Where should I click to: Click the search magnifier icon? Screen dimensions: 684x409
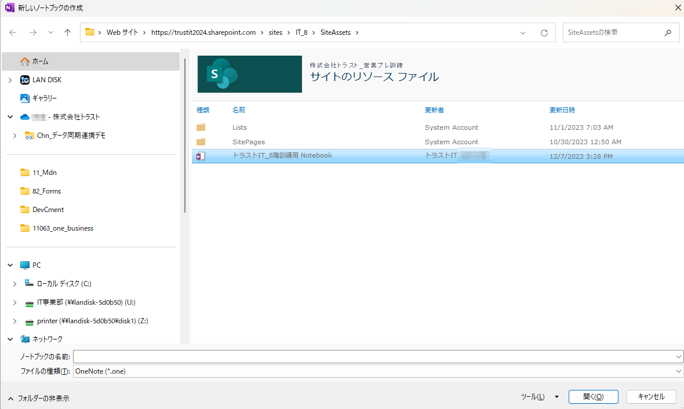pyautogui.click(x=668, y=32)
